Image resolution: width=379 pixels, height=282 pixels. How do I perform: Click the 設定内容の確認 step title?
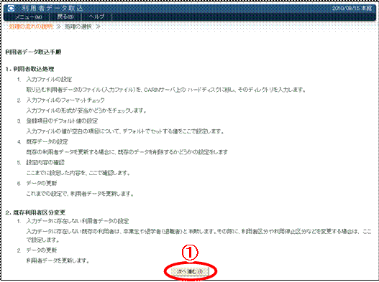(x=45, y=162)
